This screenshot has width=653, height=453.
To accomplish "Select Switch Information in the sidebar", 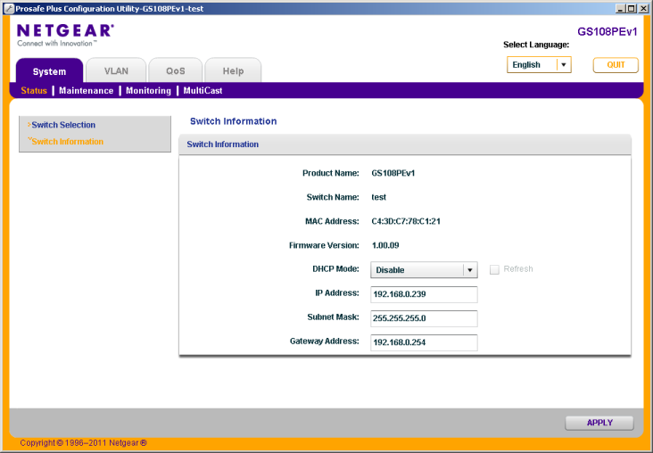I will click(67, 142).
